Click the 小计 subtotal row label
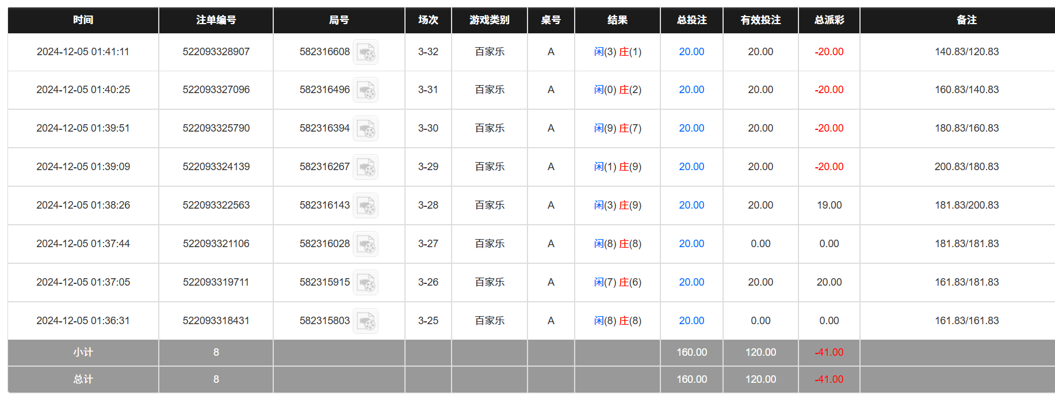 click(x=83, y=352)
